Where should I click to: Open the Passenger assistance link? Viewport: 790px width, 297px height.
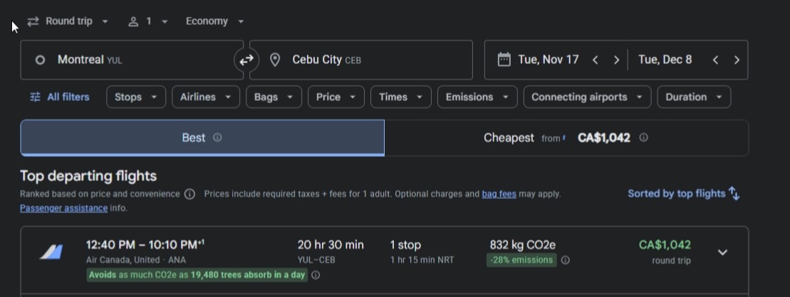(63, 208)
